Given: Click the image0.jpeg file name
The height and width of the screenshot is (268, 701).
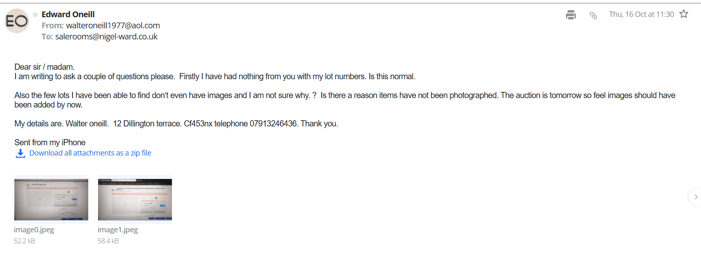Looking at the screenshot, I should tap(34, 230).
